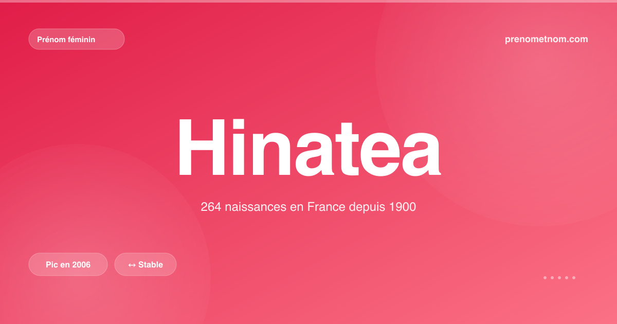Click "264 naissances en France depuis 1900" text
This screenshot has width=617, height=324.
[x=308, y=207]
